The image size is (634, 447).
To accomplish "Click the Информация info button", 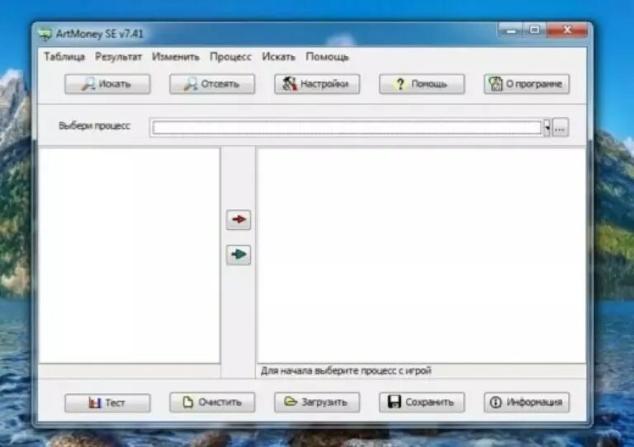I will [x=527, y=402].
